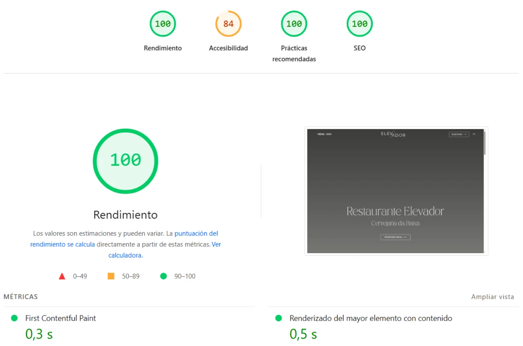The width and height of the screenshot is (523, 346).
Task: Click the large 100 performance gauge
Action: point(126,161)
